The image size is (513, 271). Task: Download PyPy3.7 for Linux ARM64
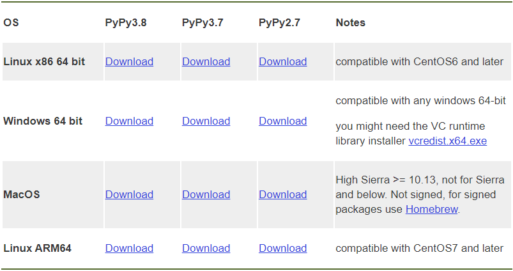206,248
